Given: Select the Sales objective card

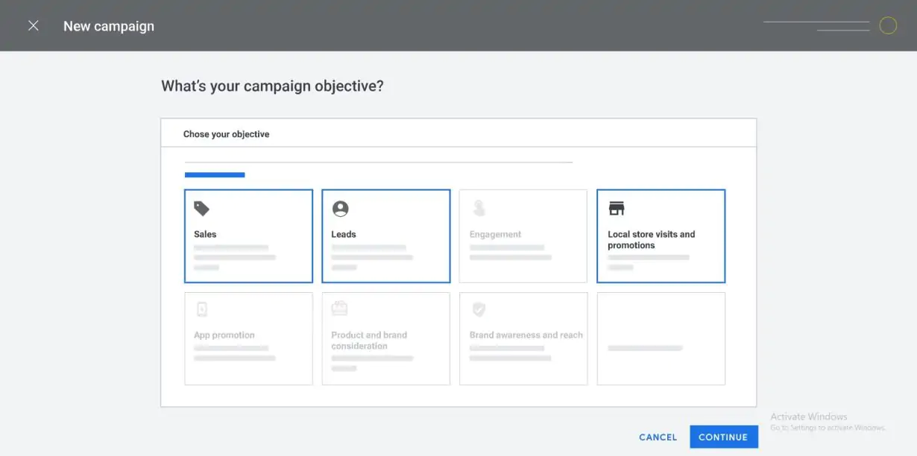Looking at the screenshot, I should pyautogui.click(x=248, y=236).
